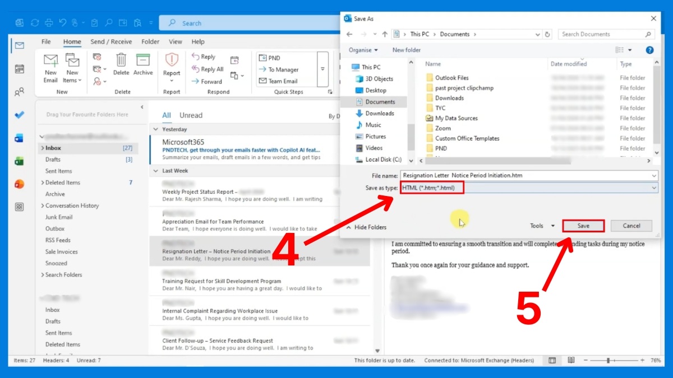This screenshot has height=378, width=673.
Task: Click New Email in the ribbon
Action: click(50, 68)
